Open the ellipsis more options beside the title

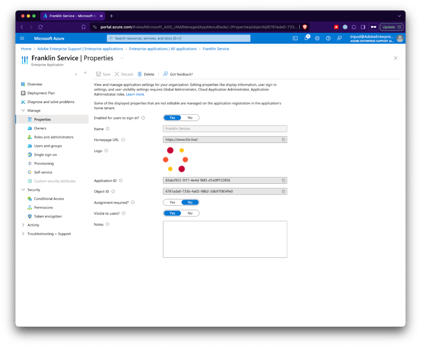tap(122, 58)
